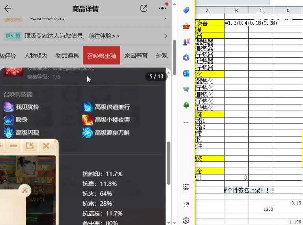Select the 高级小楼夜哭 skill icon
The height and width of the screenshot is (225, 303).
pyautogui.click(x=88, y=120)
